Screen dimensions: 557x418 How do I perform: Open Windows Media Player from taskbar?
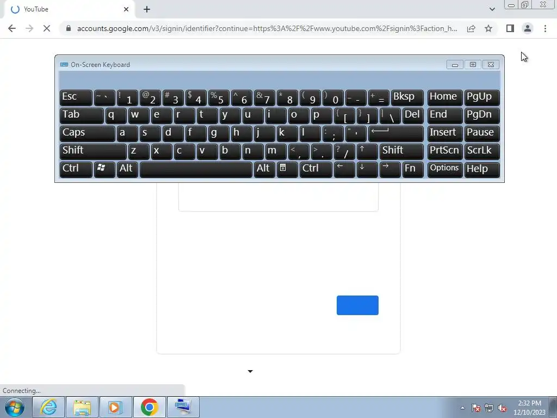[115, 407]
